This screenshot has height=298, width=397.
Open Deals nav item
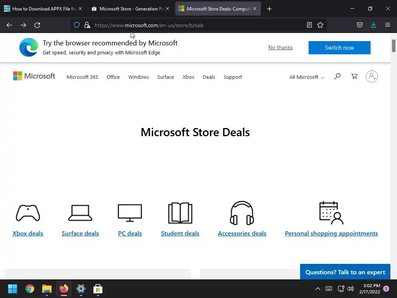click(x=209, y=77)
